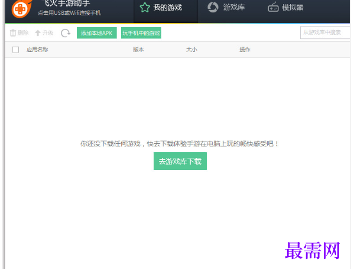
Task: Click the 点击用USB或Wifi连接手机 link text
Action: click(x=69, y=13)
